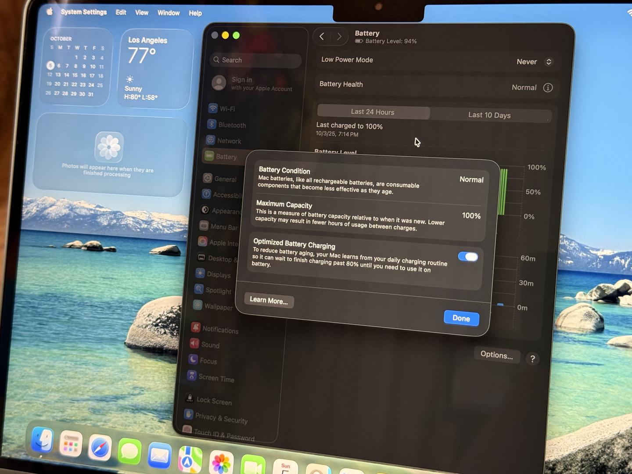Open Sound settings in sidebar

(210, 345)
